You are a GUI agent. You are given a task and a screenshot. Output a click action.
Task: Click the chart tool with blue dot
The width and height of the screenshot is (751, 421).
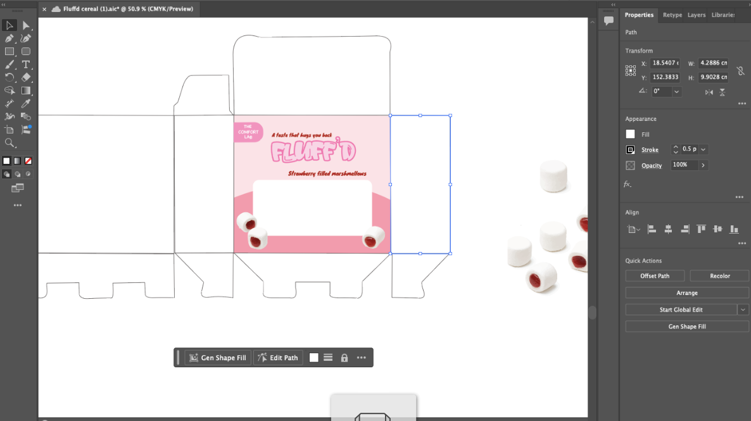click(x=26, y=129)
